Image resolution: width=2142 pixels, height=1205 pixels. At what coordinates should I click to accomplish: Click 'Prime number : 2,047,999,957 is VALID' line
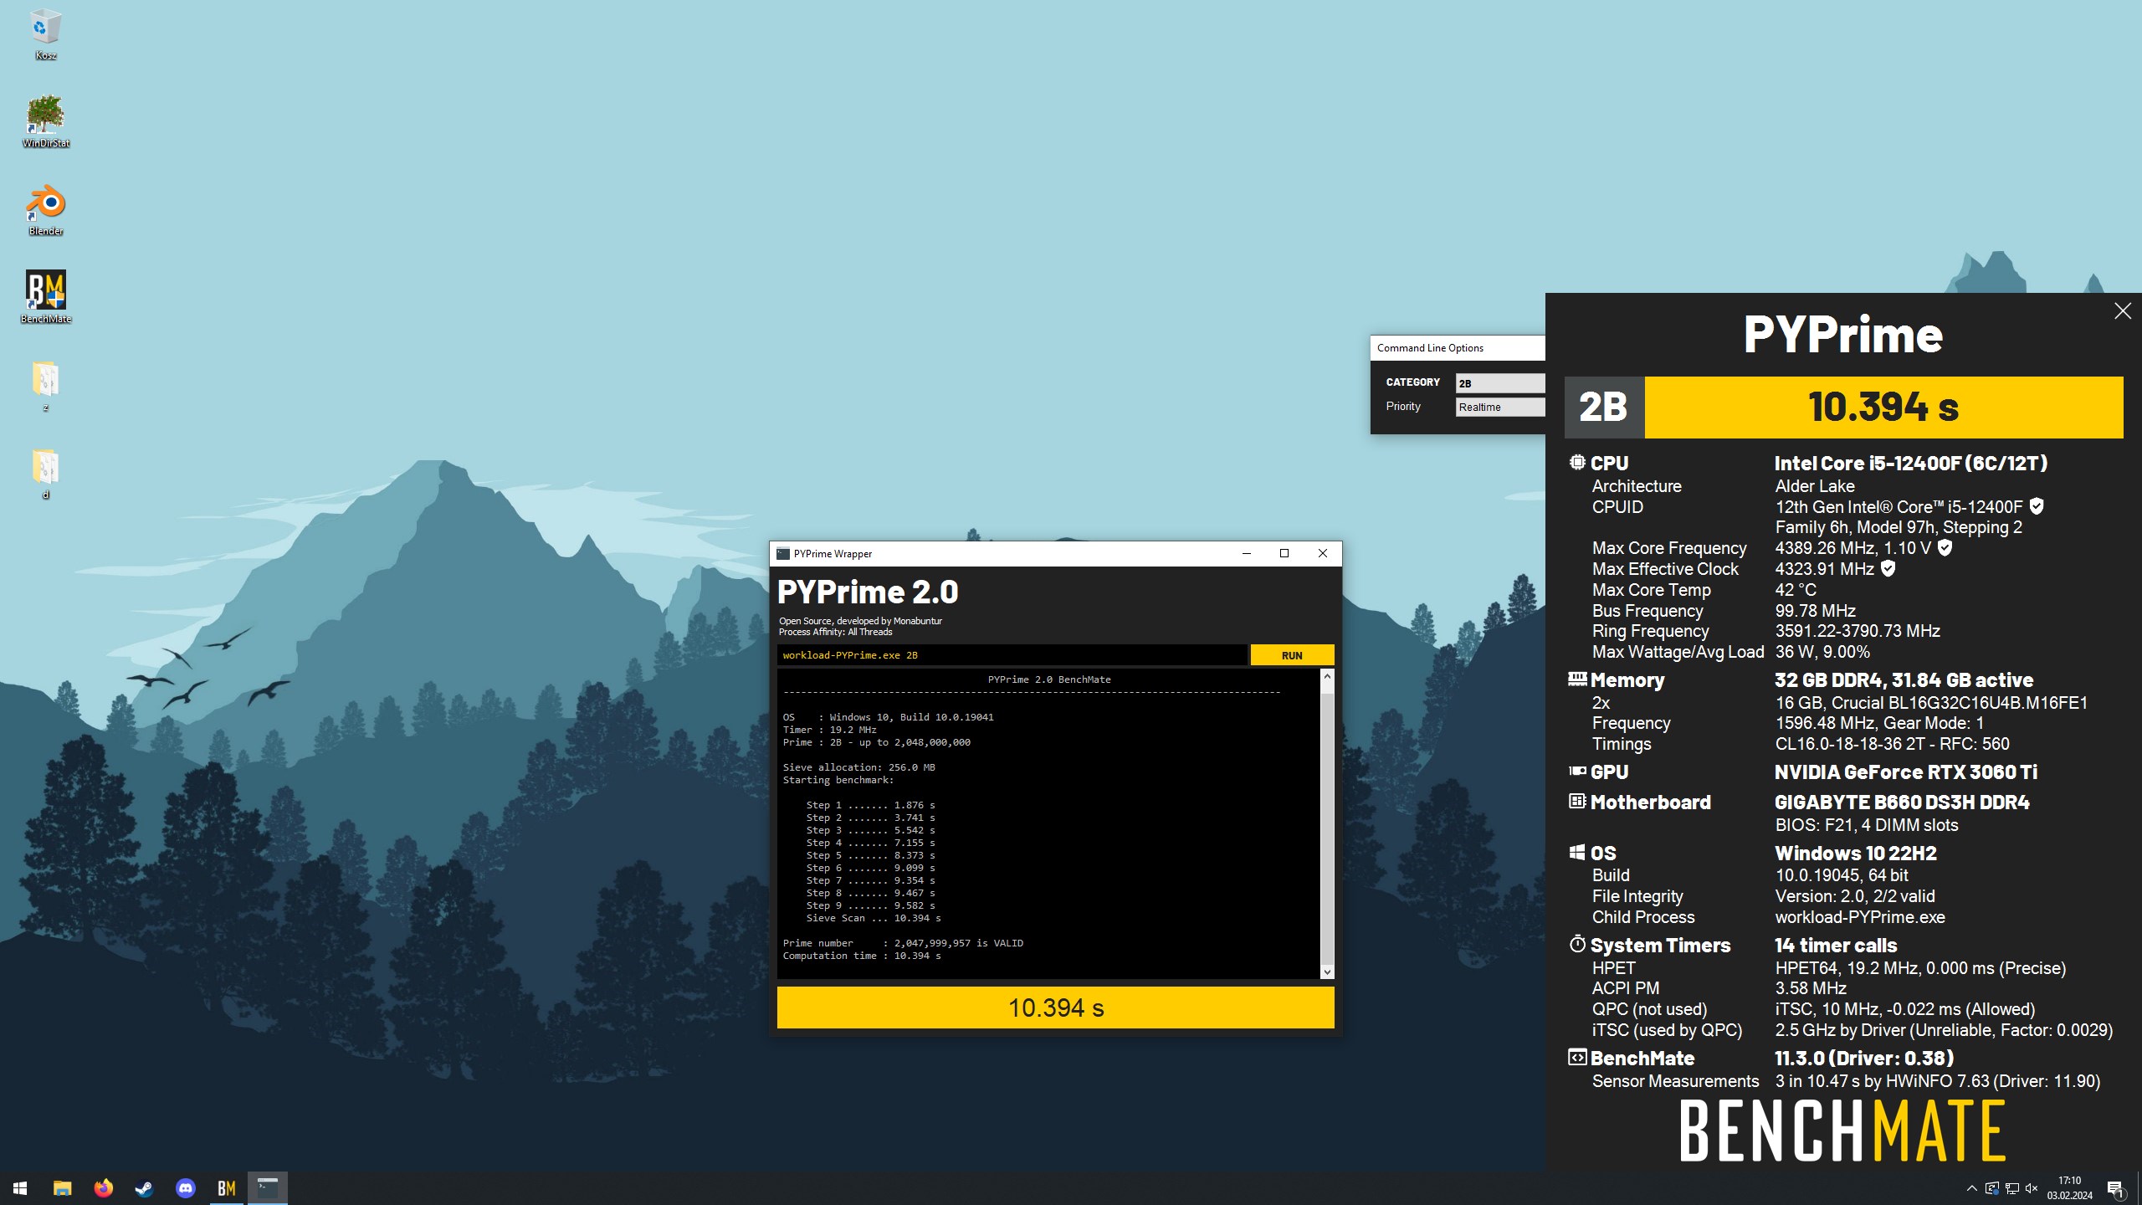point(903,943)
